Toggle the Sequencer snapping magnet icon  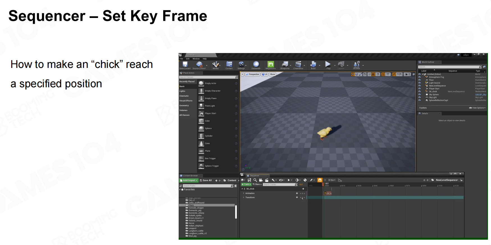[320, 180]
